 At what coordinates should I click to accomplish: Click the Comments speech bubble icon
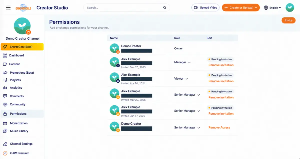tap(5, 96)
